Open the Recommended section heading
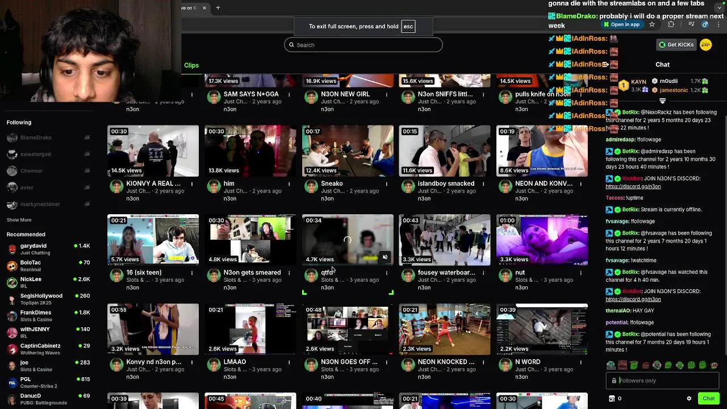 coord(26,234)
